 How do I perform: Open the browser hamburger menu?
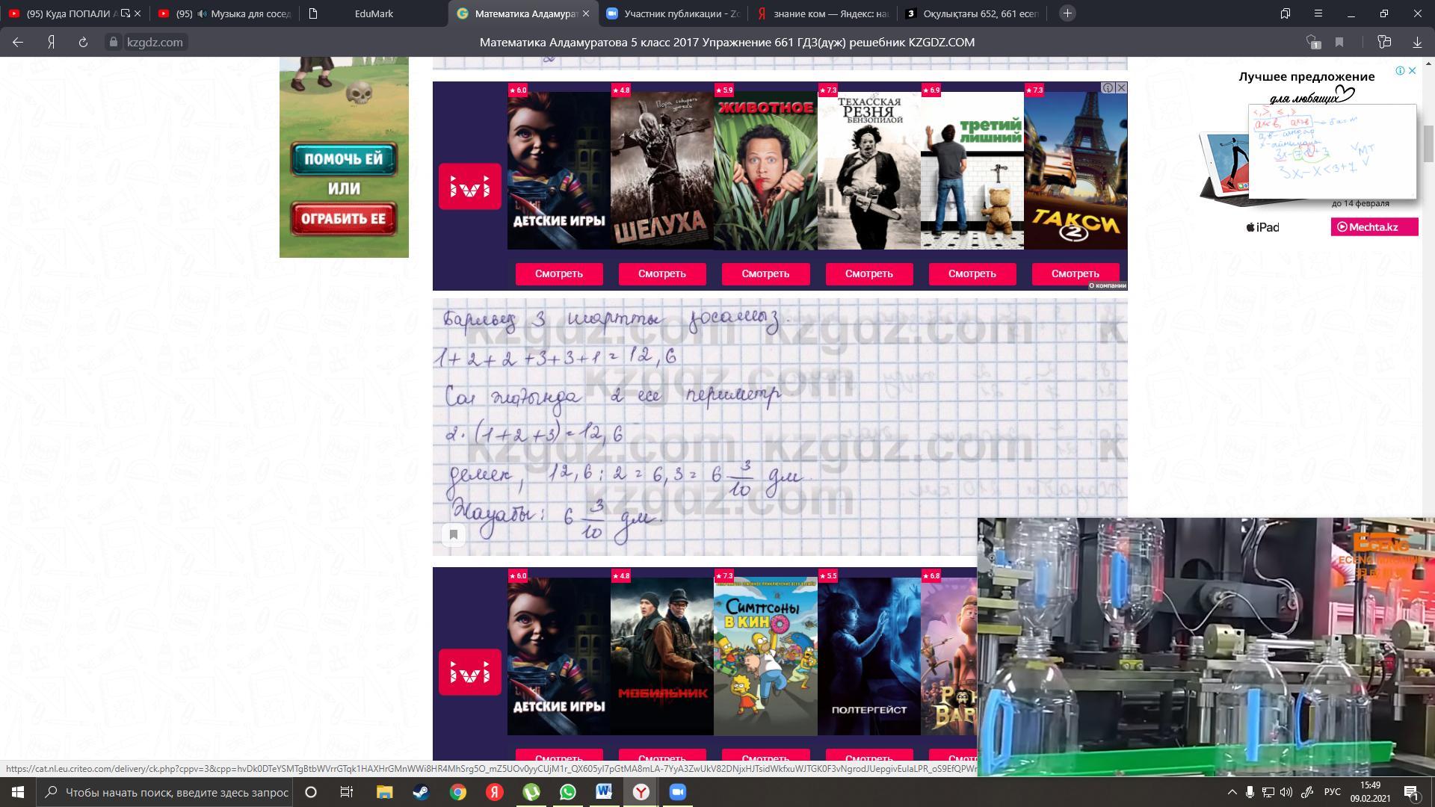coord(1318,13)
